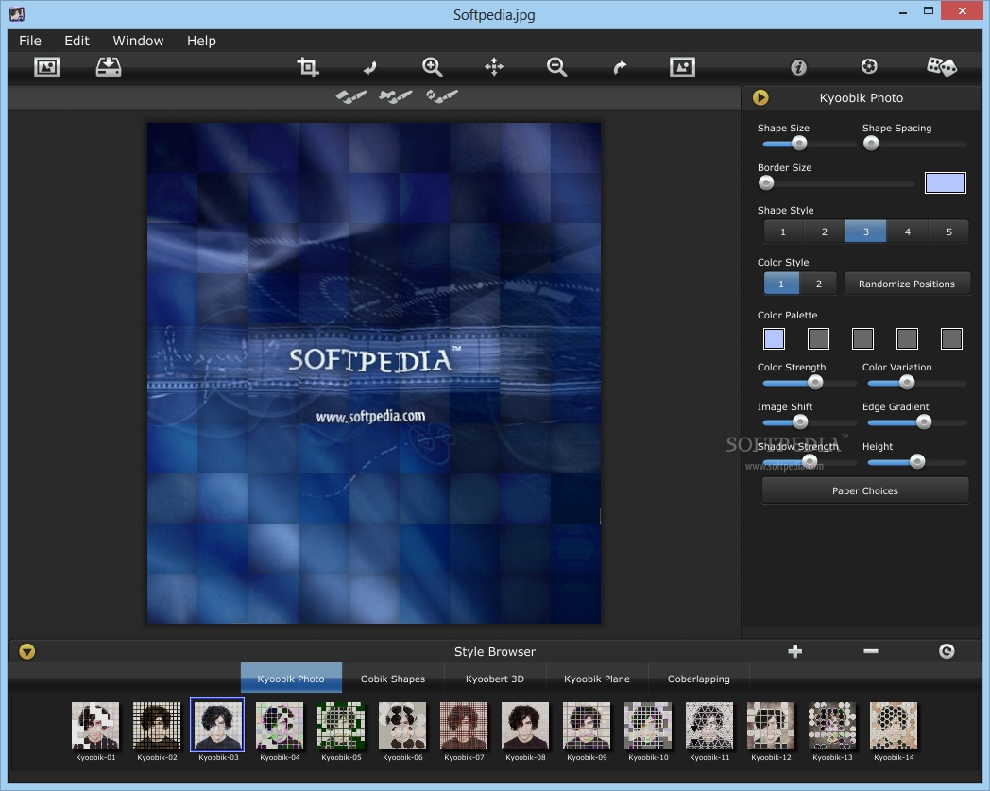Select the Kyoobik-03 preset thumbnail

click(218, 725)
